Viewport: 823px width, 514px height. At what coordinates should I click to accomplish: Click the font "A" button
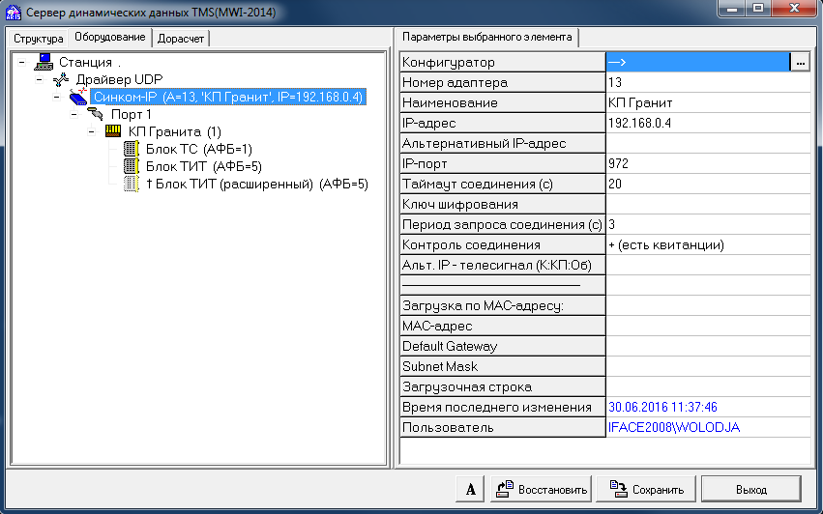click(x=470, y=489)
